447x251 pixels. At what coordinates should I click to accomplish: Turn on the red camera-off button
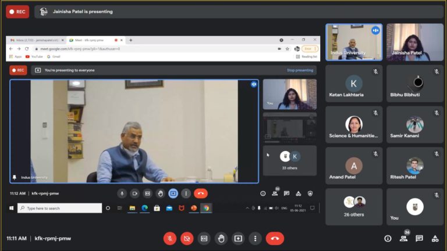point(187,238)
